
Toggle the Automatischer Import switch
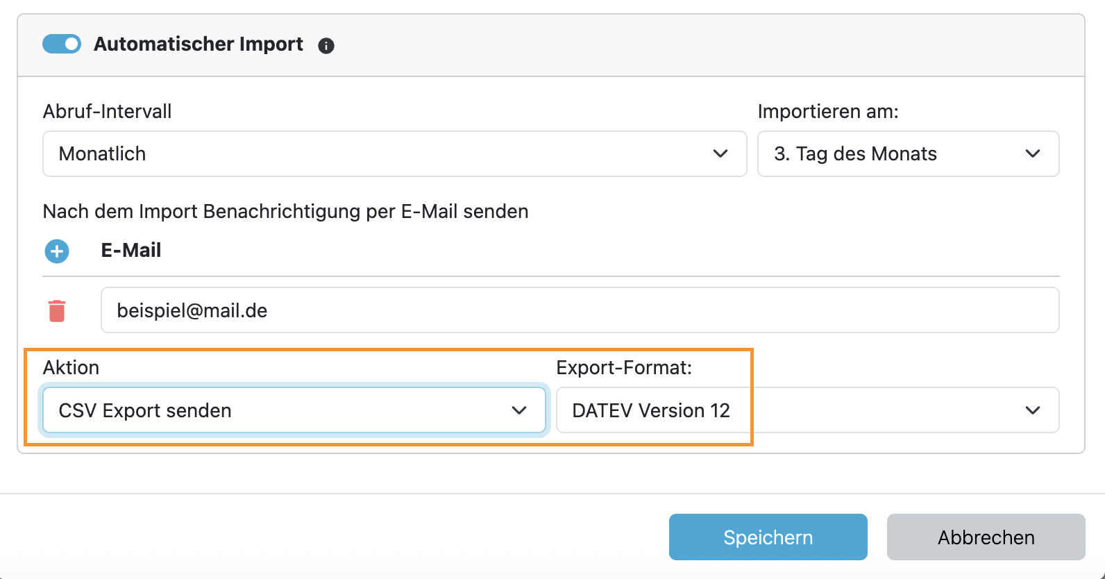click(x=62, y=44)
